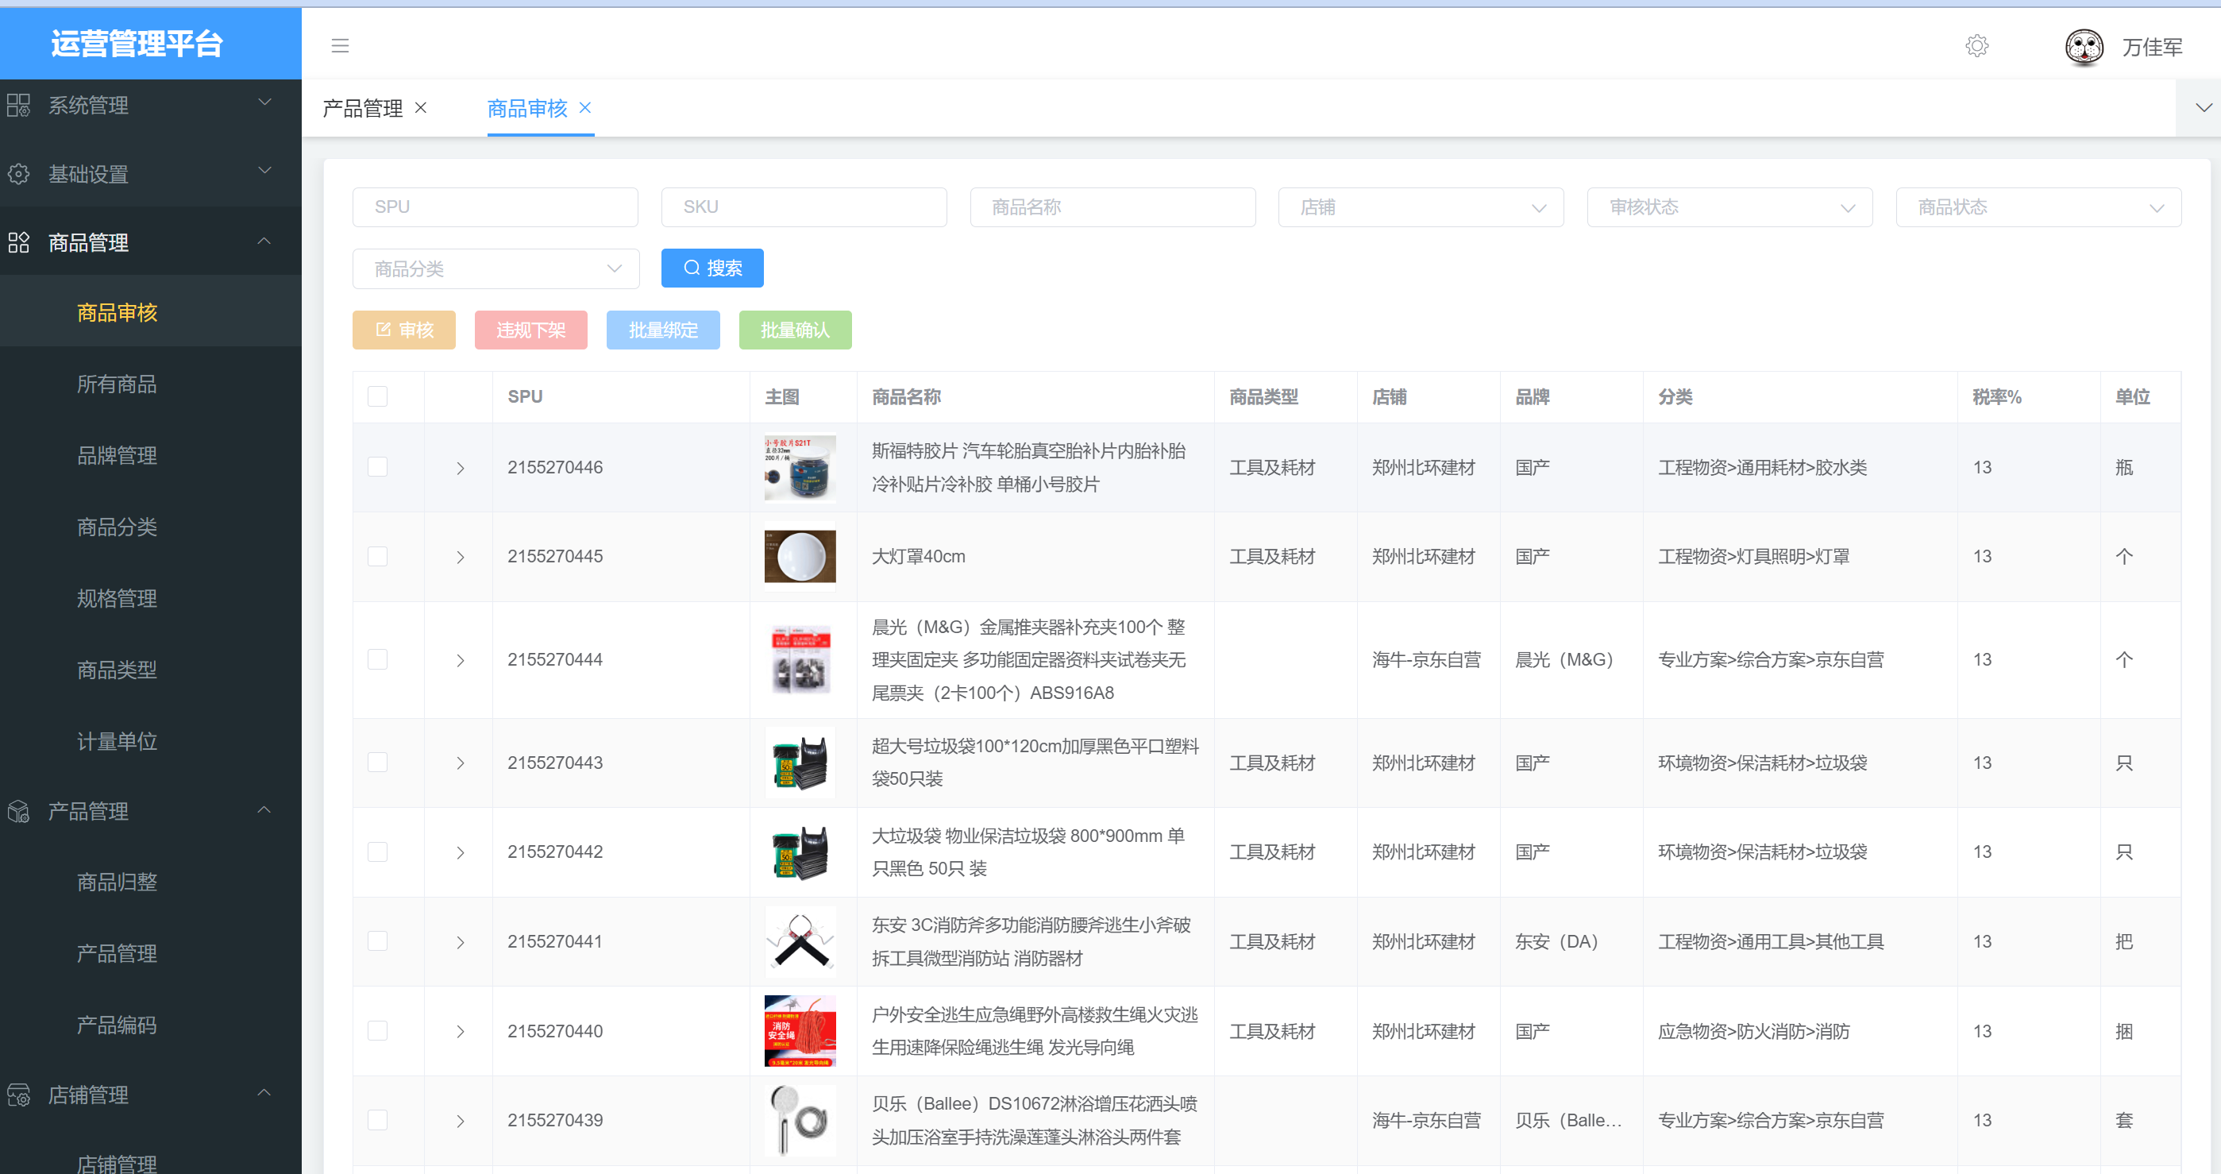Check the row for SPU 2155270444
This screenshot has width=2221, height=1174.
click(x=378, y=659)
